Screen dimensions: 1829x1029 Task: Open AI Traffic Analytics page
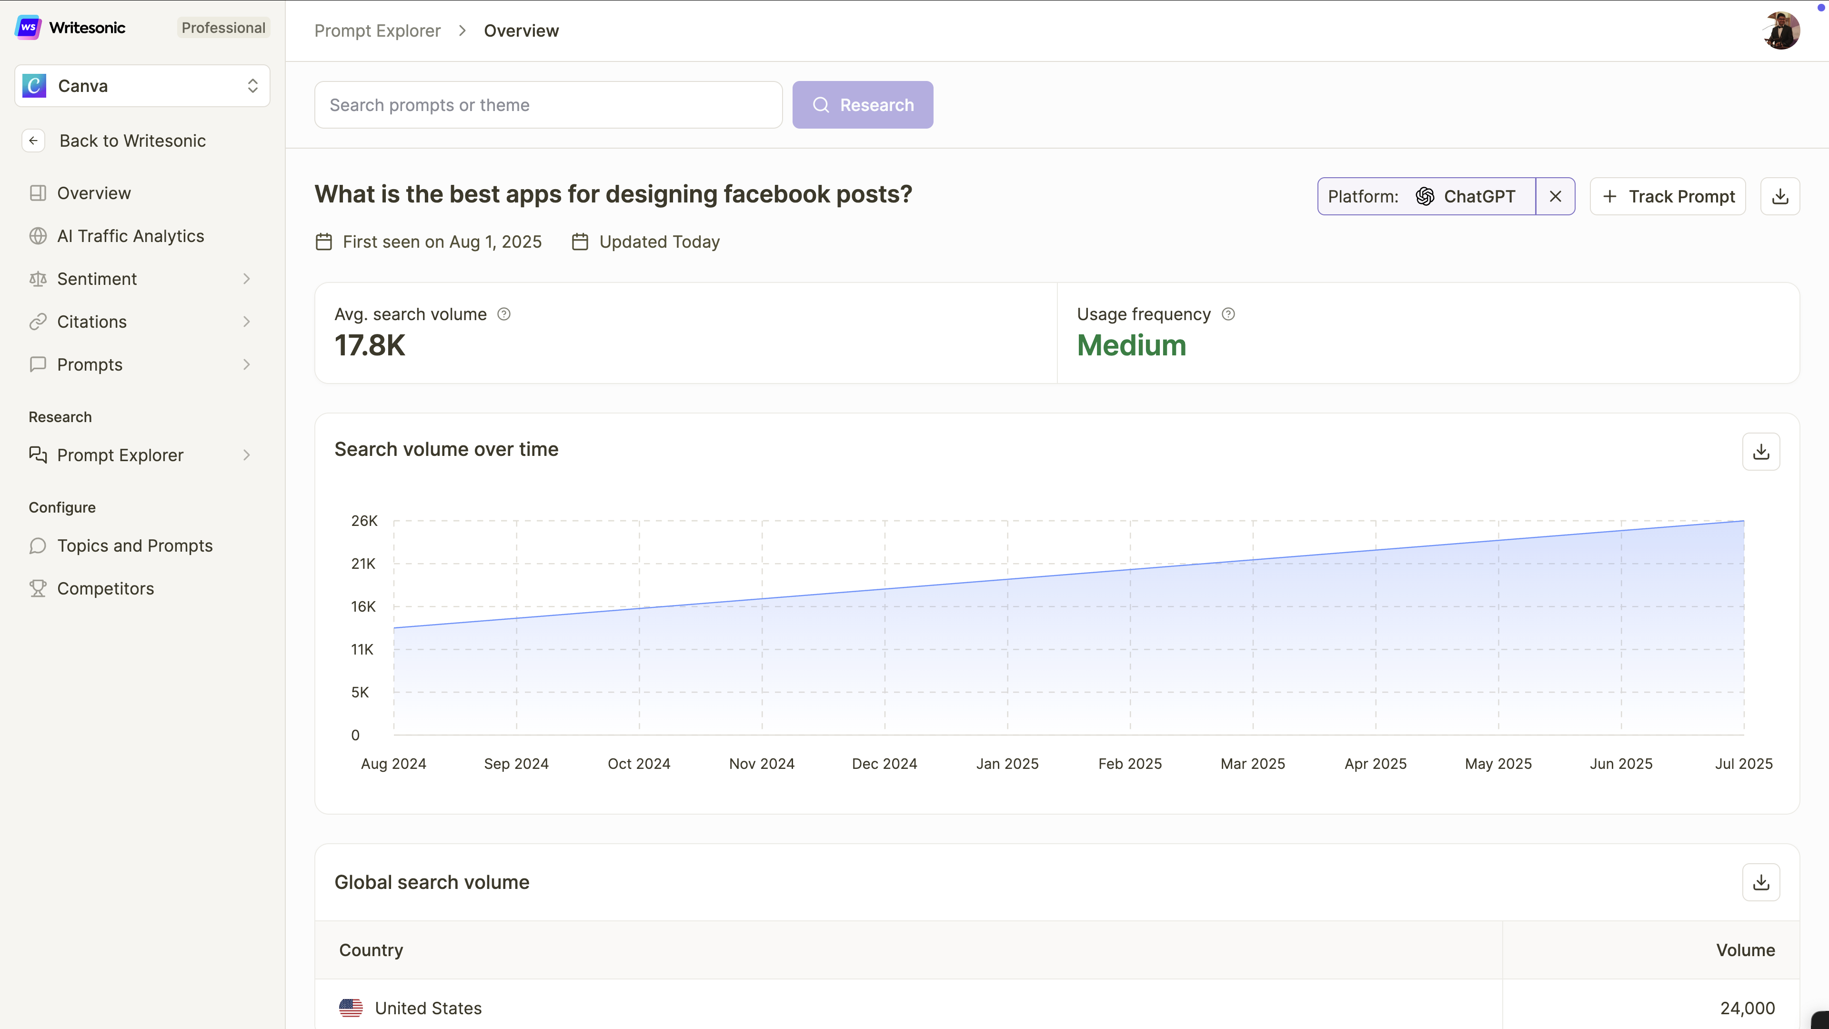click(x=131, y=236)
